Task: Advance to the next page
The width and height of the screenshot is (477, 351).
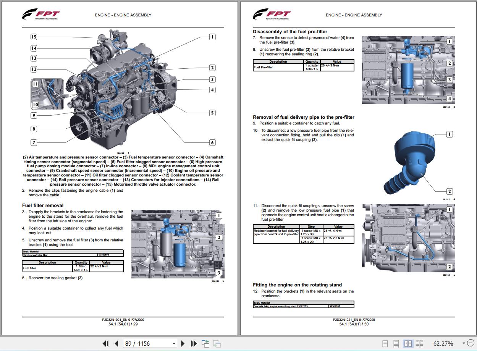Action: tap(183, 343)
